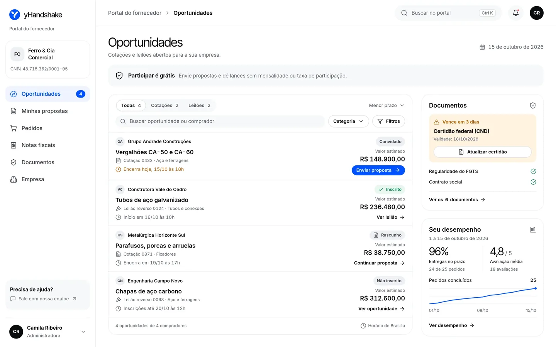Open Ver desempenho link
This screenshot has height=347, width=556.
tap(452, 325)
